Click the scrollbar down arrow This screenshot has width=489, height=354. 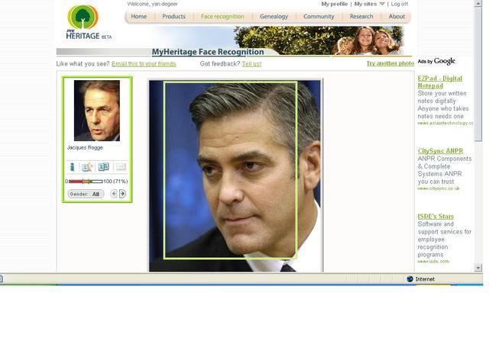pyautogui.click(x=478, y=267)
